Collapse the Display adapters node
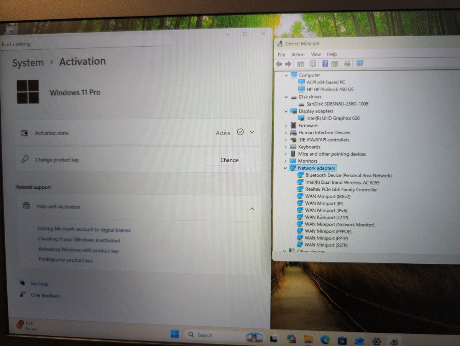The height and width of the screenshot is (346, 460). [286, 111]
